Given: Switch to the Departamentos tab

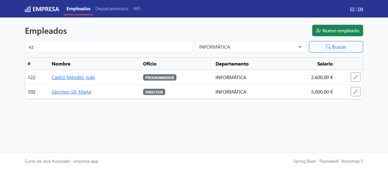Looking at the screenshot, I should (112, 9).
